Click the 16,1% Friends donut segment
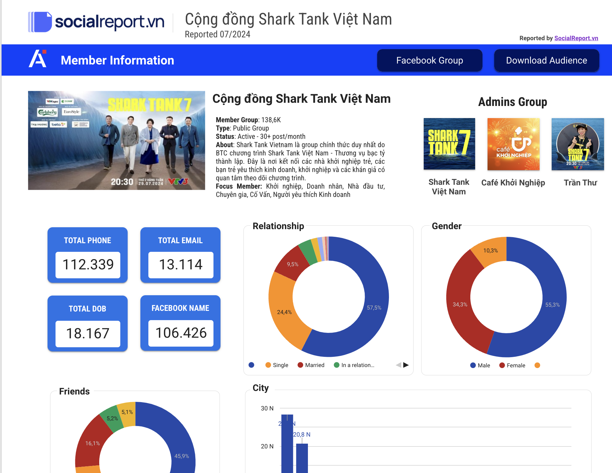This screenshot has height=473, width=612. (93, 443)
